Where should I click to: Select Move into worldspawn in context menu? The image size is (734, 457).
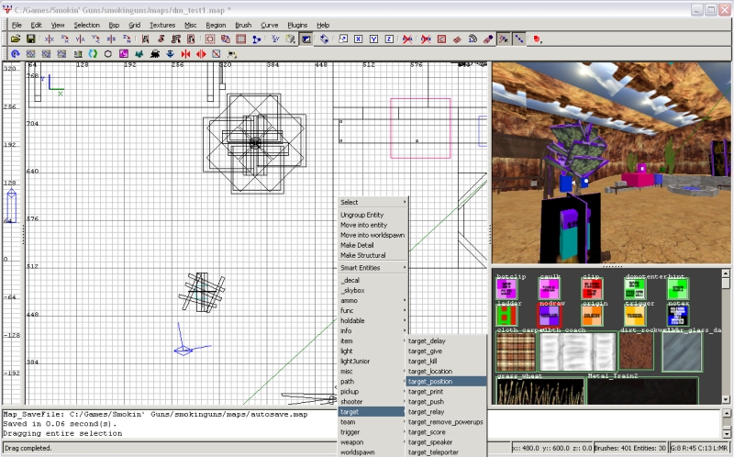[x=373, y=235]
